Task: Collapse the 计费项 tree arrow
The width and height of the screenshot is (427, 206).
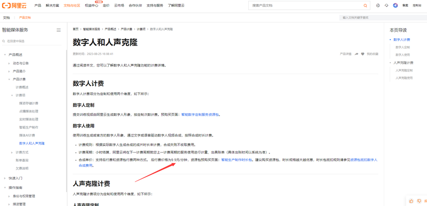Action: [12, 95]
